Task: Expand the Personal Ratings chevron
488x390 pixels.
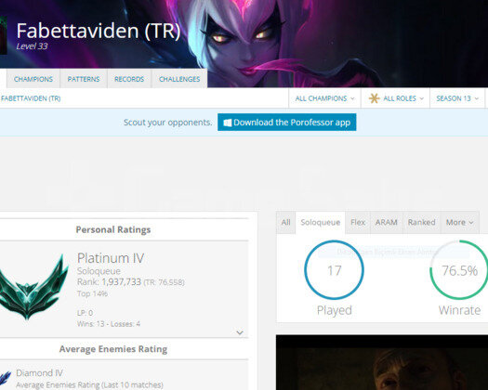Action: 240,332
